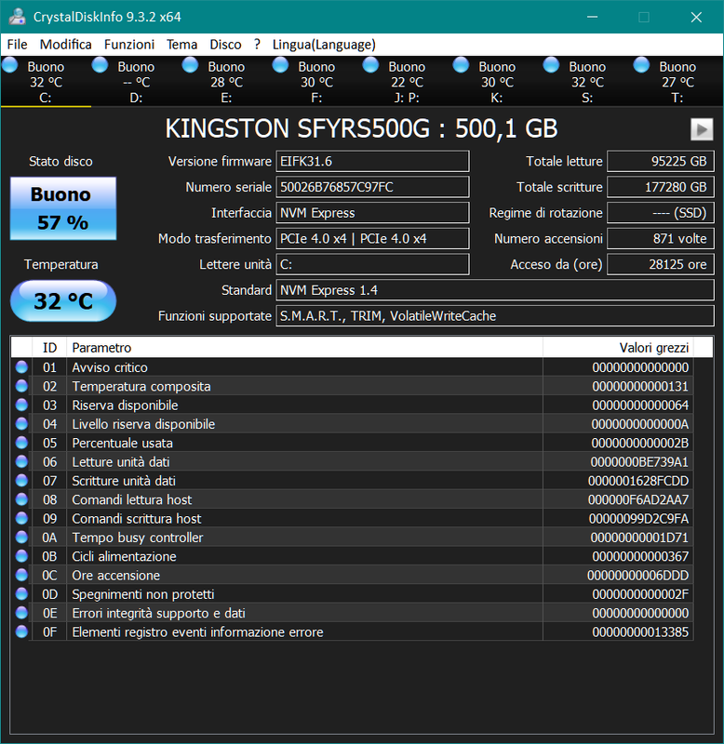The height and width of the screenshot is (744, 724).
Task: Select the F: disk tab
Action: pyautogui.click(x=316, y=82)
